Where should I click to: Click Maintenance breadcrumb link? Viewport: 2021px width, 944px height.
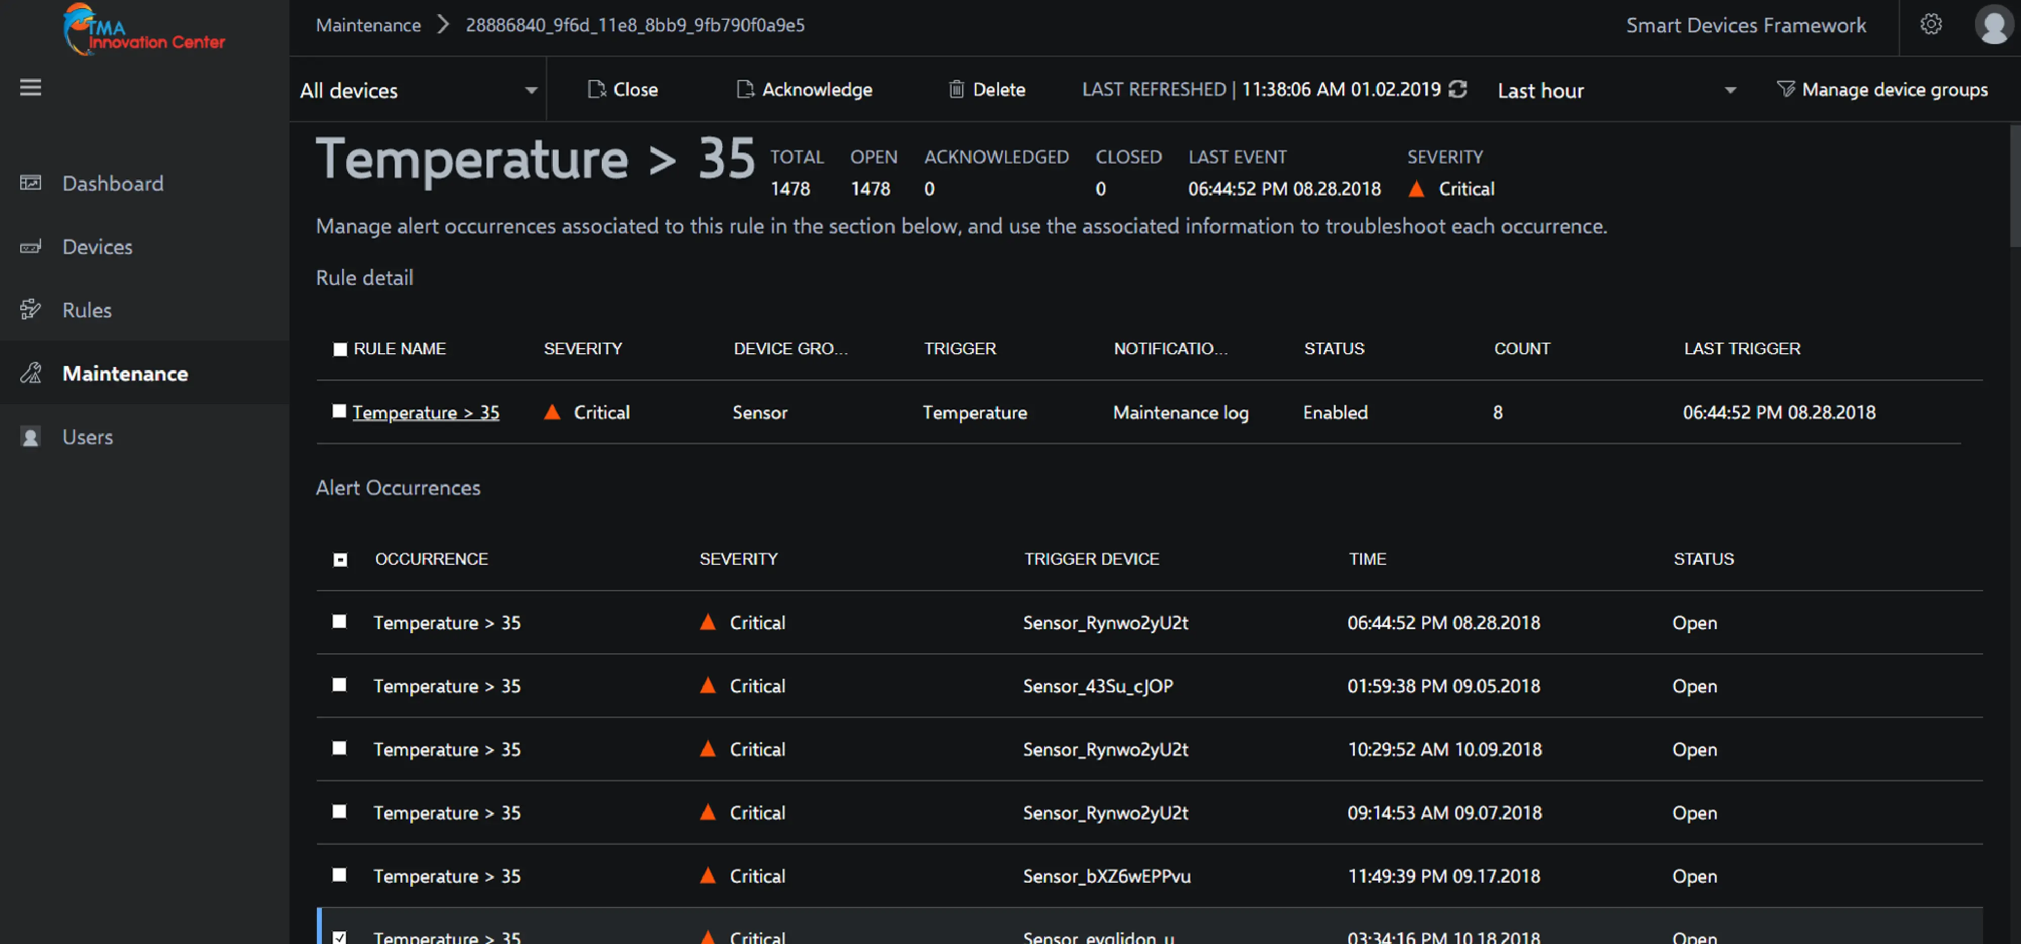point(368,25)
